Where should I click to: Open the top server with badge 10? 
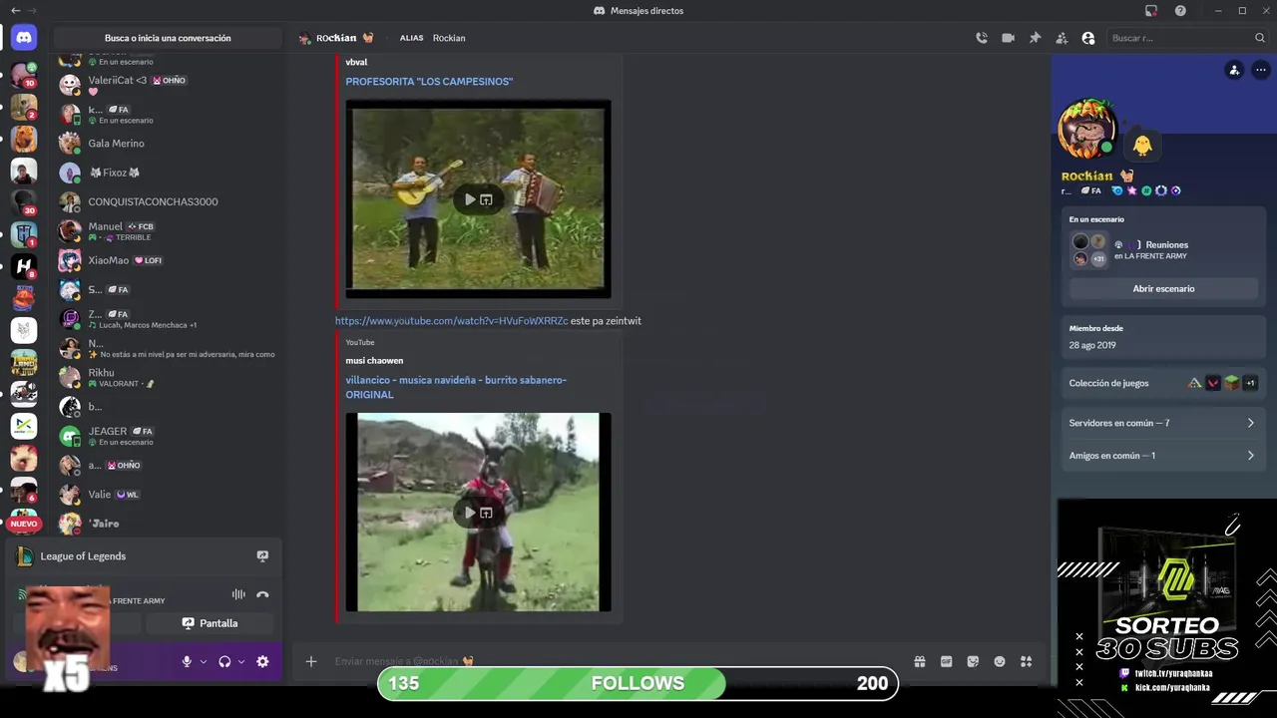[24, 74]
